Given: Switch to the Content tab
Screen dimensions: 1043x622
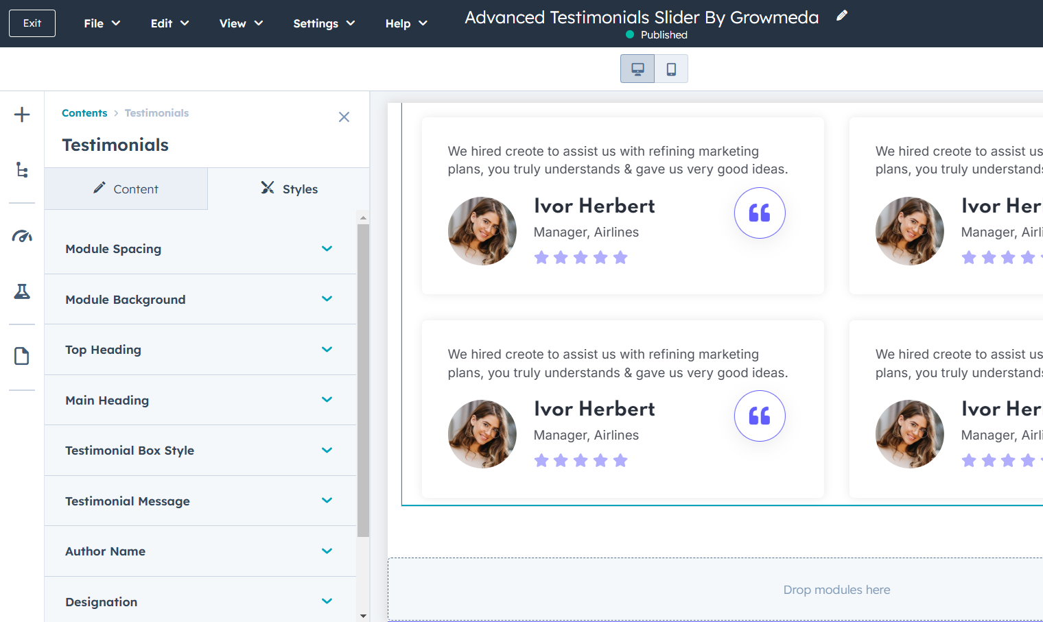Looking at the screenshot, I should coord(126,189).
